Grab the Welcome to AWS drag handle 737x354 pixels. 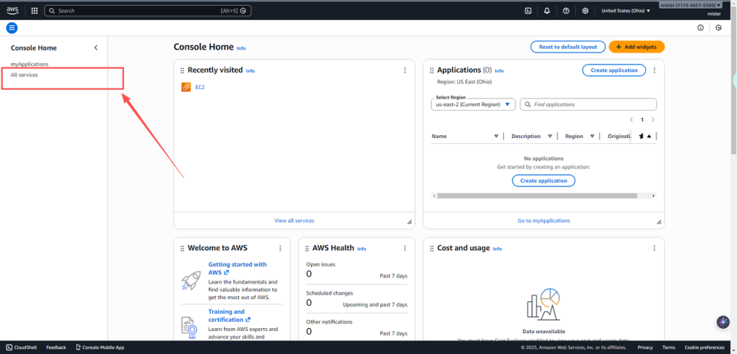(x=182, y=249)
